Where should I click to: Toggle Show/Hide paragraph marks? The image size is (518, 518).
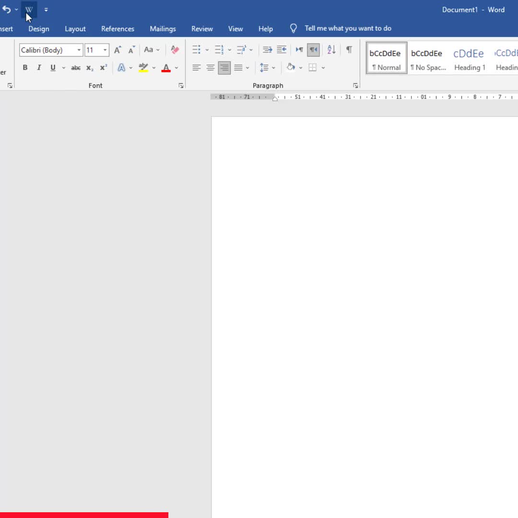(349, 50)
